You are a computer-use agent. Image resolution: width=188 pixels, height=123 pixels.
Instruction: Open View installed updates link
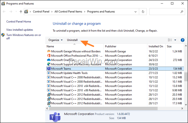pyautogui.click(x=20, y=30)
